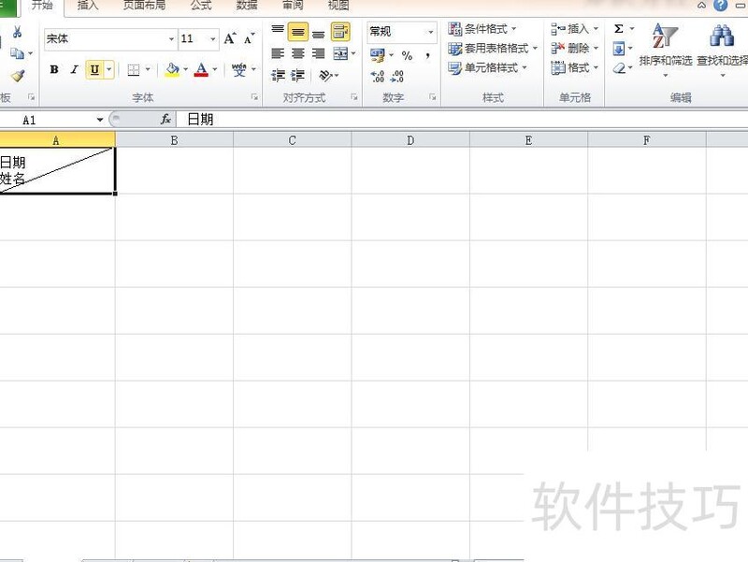This screenshot has width=748, height=562.
Task: Open 格式 cell format menu
Action: click(574, 67)
